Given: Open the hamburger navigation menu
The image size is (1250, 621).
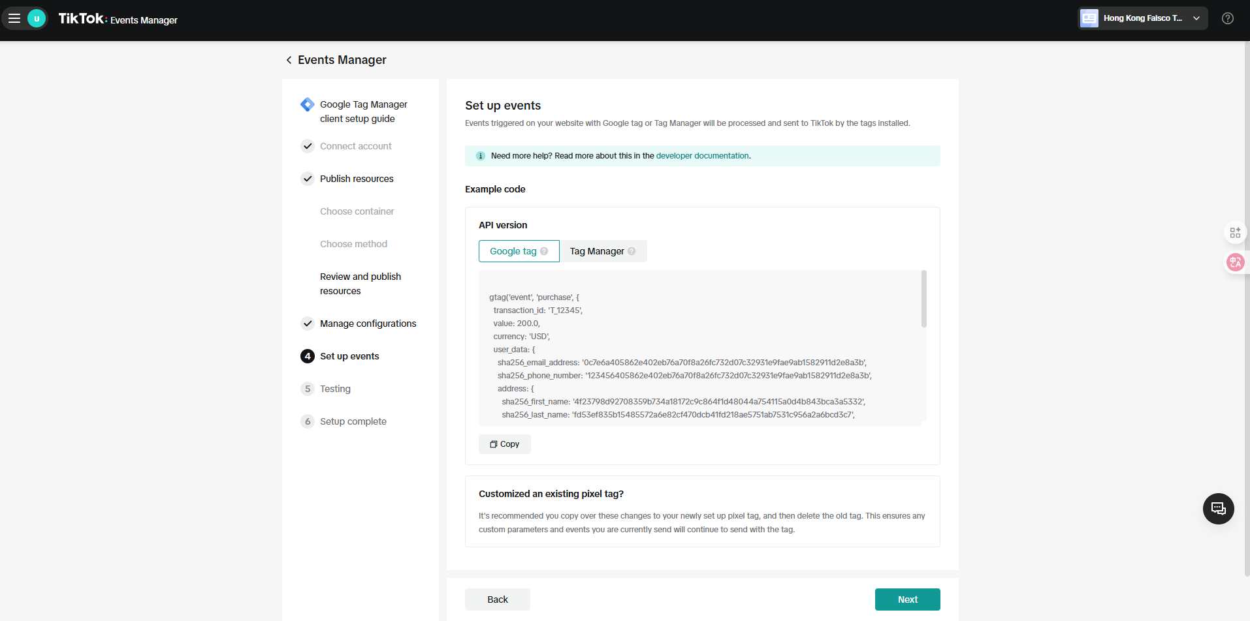Looking at the screenshot, I should pos(14,18).
